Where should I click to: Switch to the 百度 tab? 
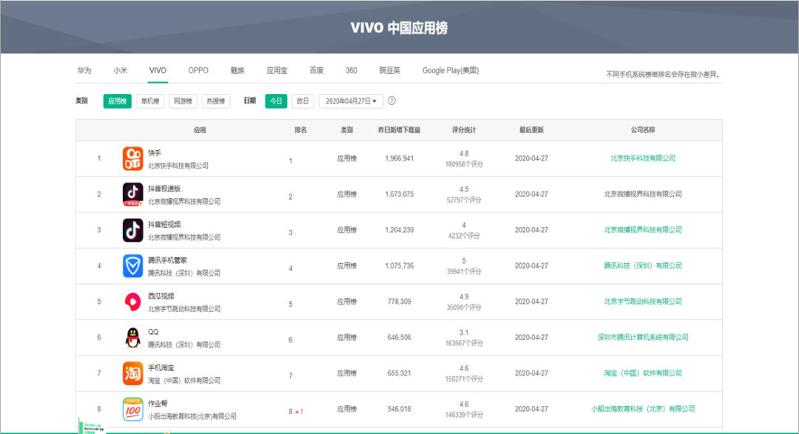coord(317,70)
